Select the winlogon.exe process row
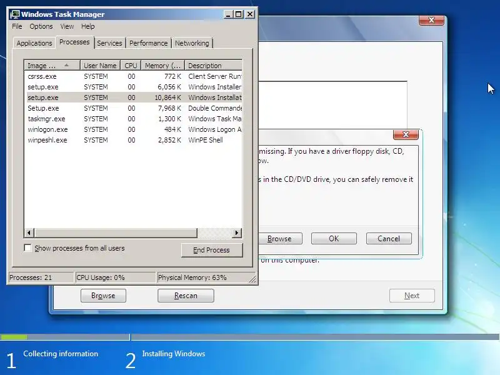The image size is (500, 375). point(133,129)
